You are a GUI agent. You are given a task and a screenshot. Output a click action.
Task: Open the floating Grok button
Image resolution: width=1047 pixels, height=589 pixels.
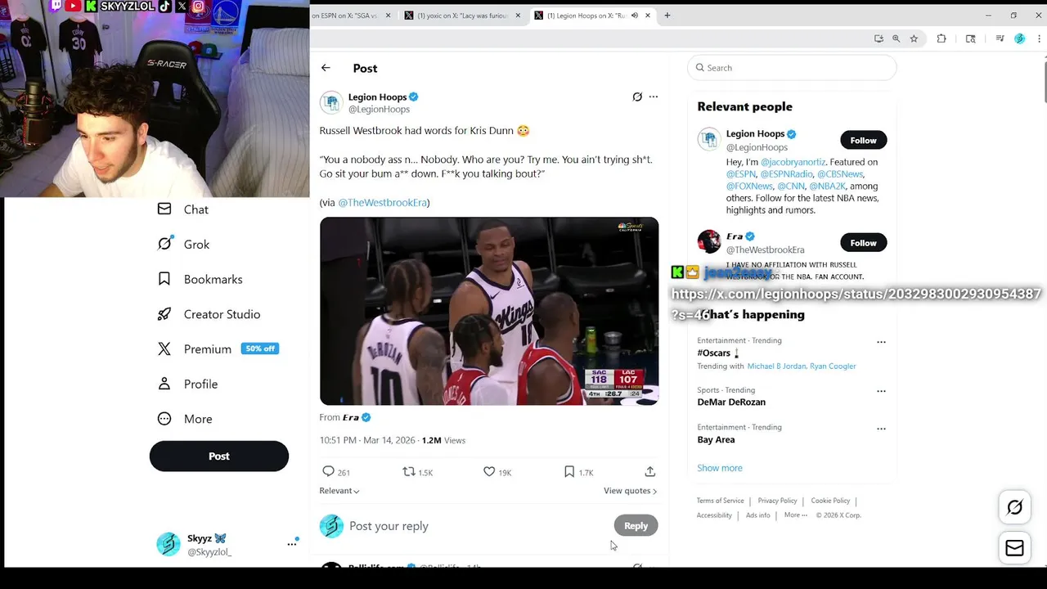(1014, 507)
